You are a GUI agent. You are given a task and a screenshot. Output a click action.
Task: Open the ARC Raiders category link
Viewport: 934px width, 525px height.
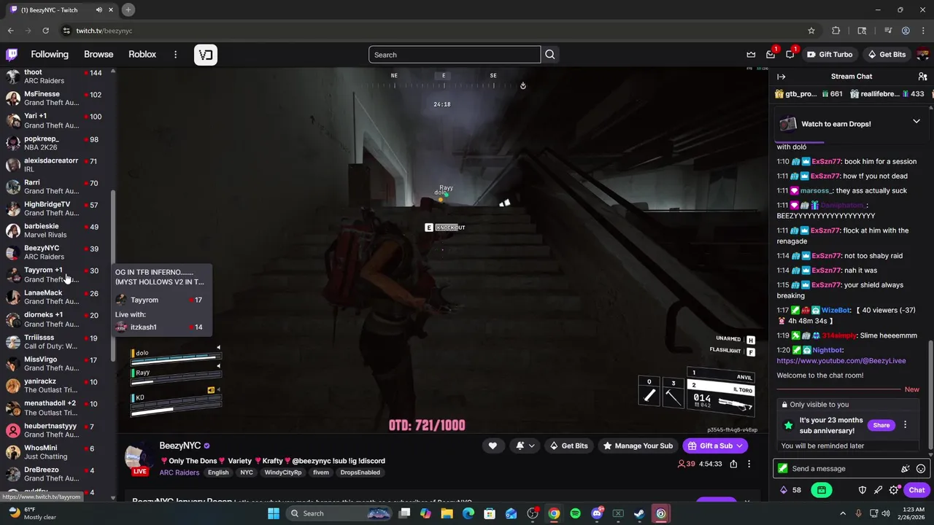click(x=180, y=472)
